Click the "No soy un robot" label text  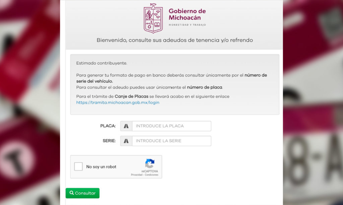101,167
